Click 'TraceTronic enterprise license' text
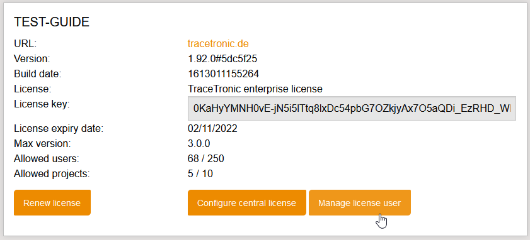This screenshot has width=530, height=240. [255, 89]
